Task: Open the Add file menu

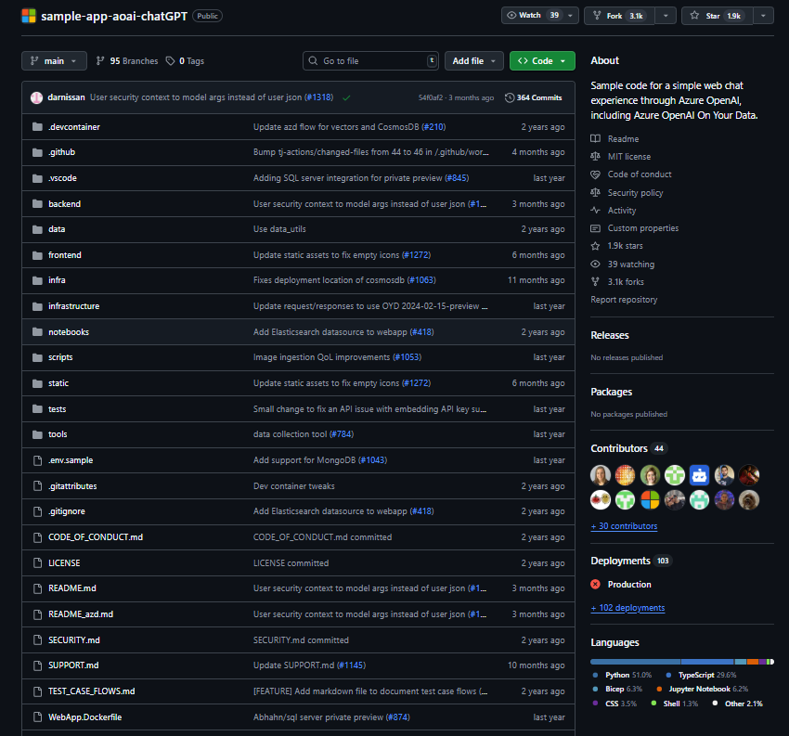Action: point(473,61)
